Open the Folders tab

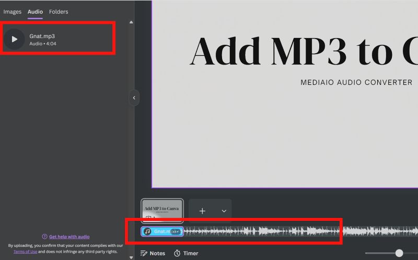click(59, 11)
